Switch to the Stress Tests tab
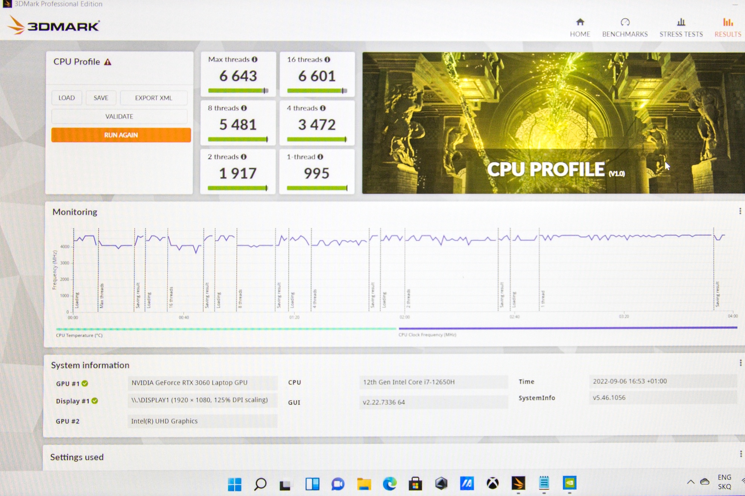 point(681,28)
